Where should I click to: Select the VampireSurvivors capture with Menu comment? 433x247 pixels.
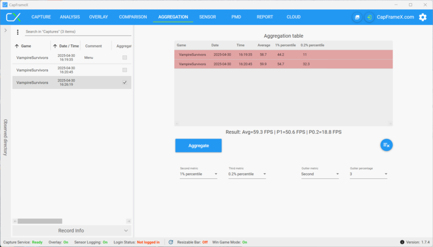pos(72,57)
